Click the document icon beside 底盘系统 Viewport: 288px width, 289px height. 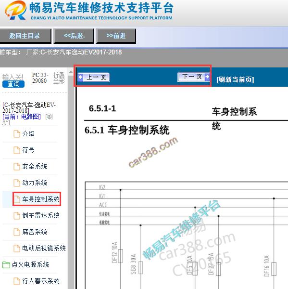[x=17, y=232]
